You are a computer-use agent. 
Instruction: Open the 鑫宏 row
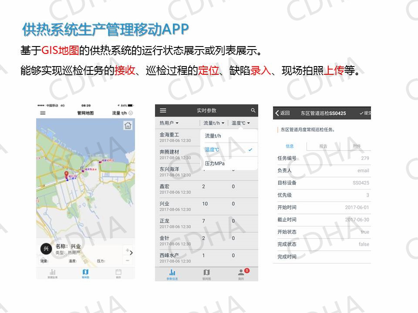click(206, 189)
